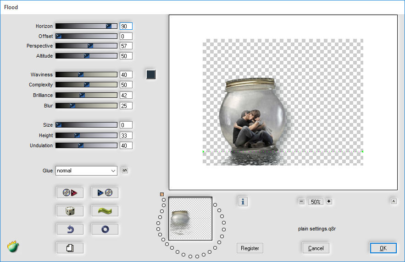This screenshot has width=405, height=262.
Task: Click the Complexity slider track
Action: coord(86,85)
